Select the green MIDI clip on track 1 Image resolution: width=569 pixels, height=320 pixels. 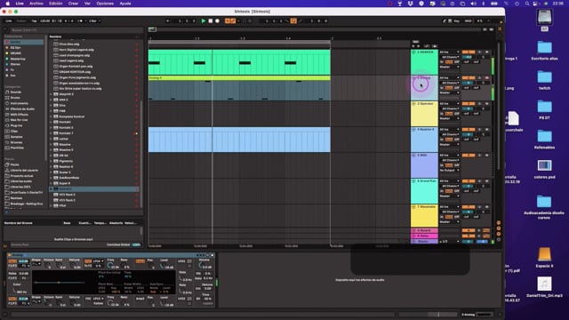click(239, 62)
